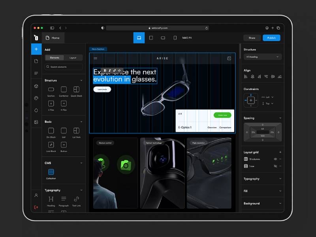The image size is (316, 237).
Task: Open the image assets icon in sidebar
Action: click(36, 122)
